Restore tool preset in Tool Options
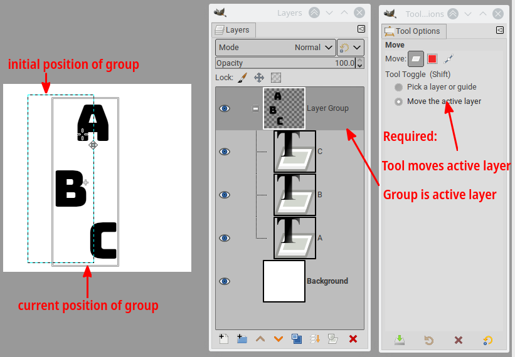 pos(429,340)
